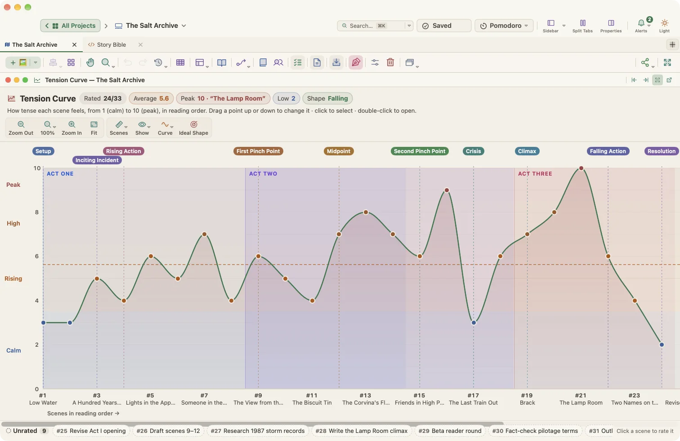Click Fit to fit the curve
Screen dimensions: 680x441
point(94,128)
